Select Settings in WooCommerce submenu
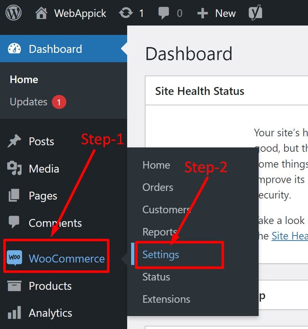 (161, 255)
